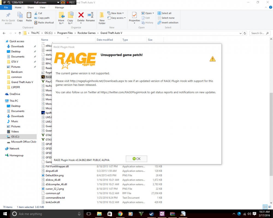The width and height of the screenshot is (273, 218).
Task: Select the commandline.txt file
Action: 55,198
